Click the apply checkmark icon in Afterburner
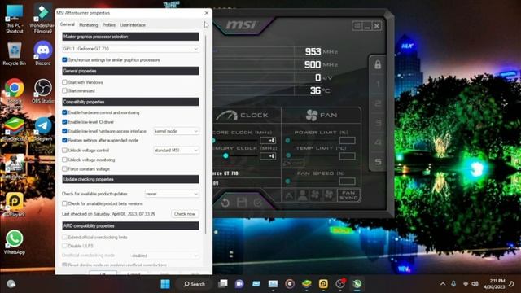Viewport: 521px width, 293px height. pos(258,203)
